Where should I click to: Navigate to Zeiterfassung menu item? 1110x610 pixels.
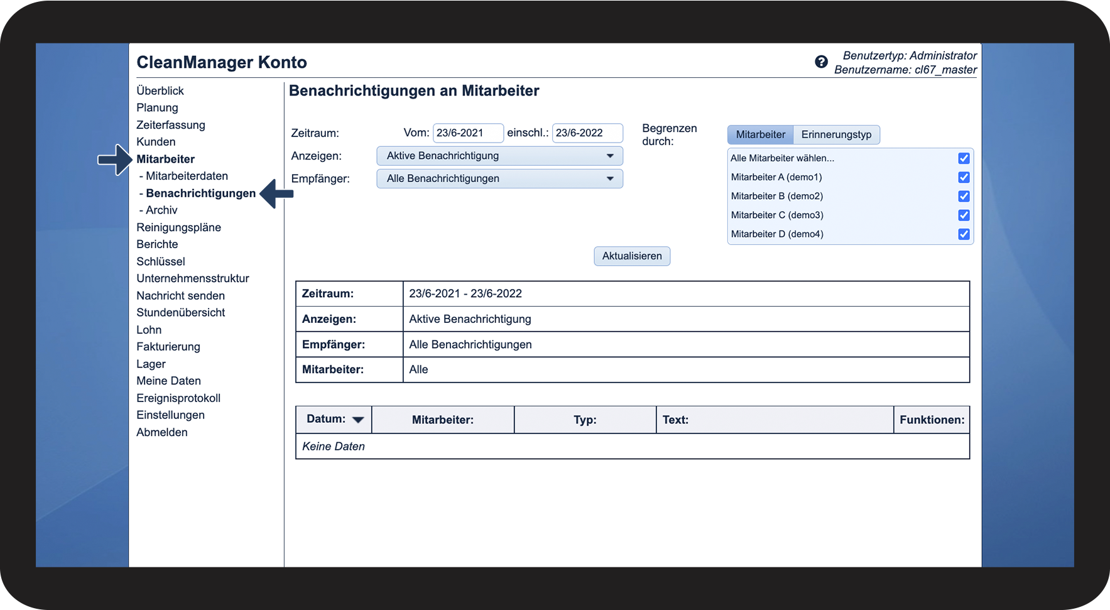(x=170, y=125)
